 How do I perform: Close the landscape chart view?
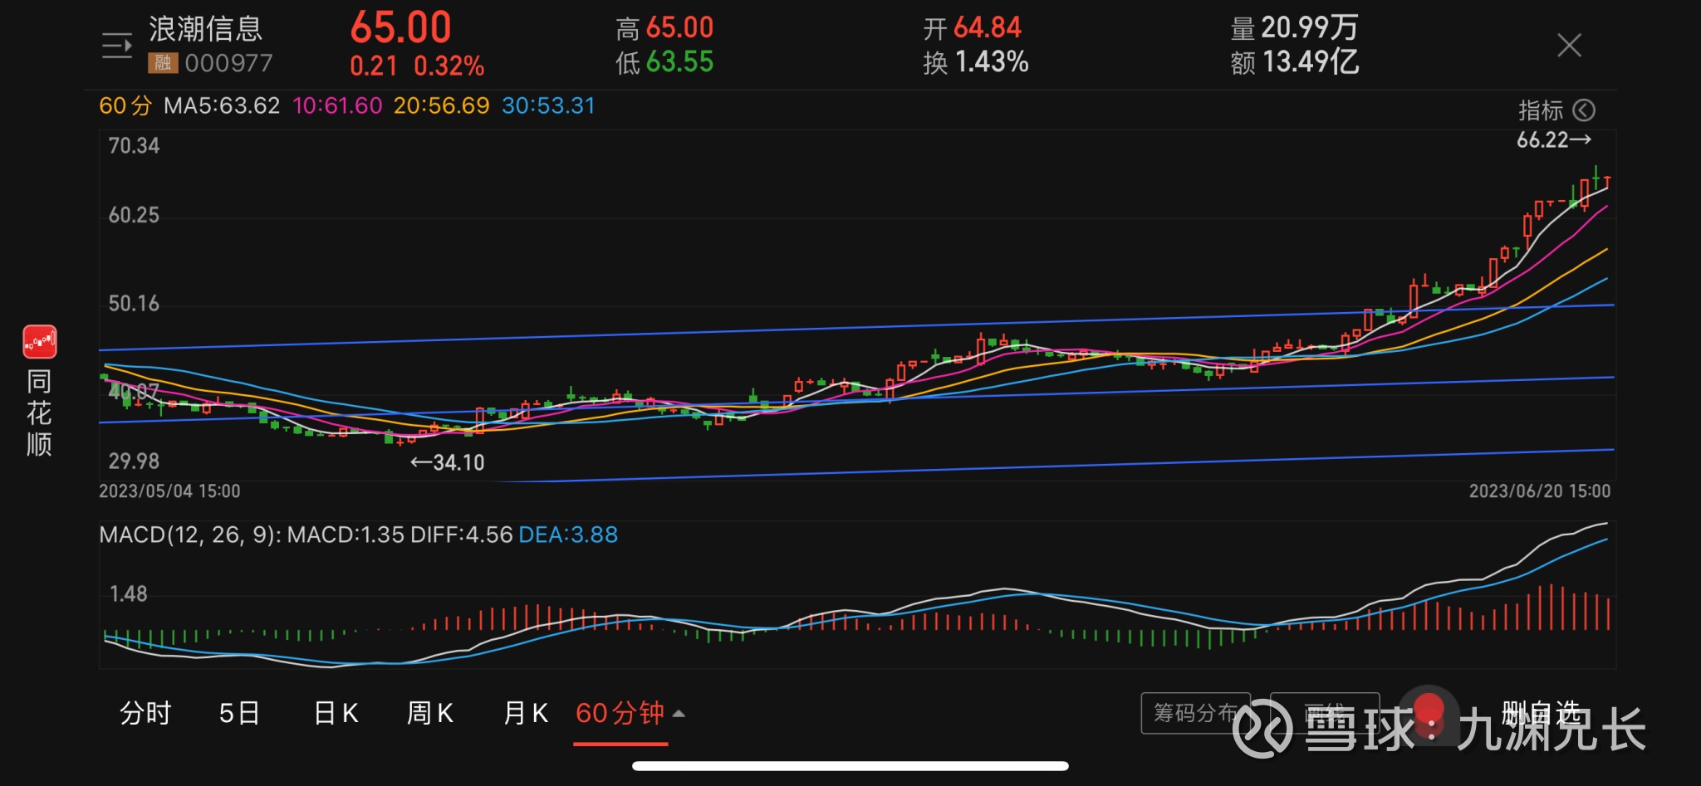pos(1568,45)
